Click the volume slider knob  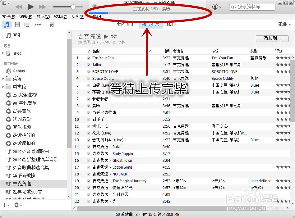click(x=73, y=7)
